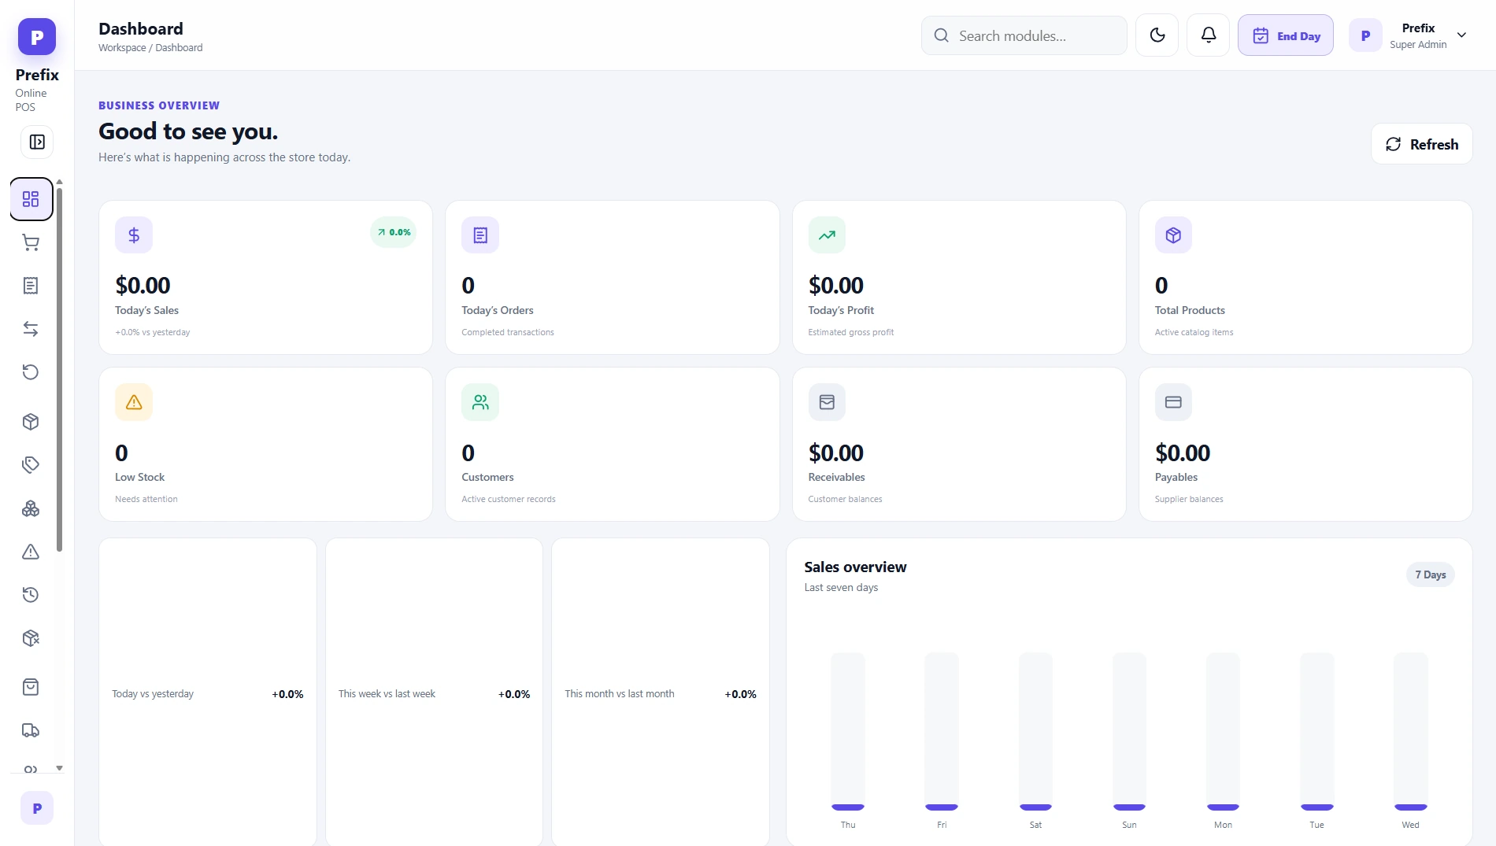The height and width of the screenshot is (846, 1496).
Task: Click the 7 Days badge in Sales overview
Action: point(1430,574)
